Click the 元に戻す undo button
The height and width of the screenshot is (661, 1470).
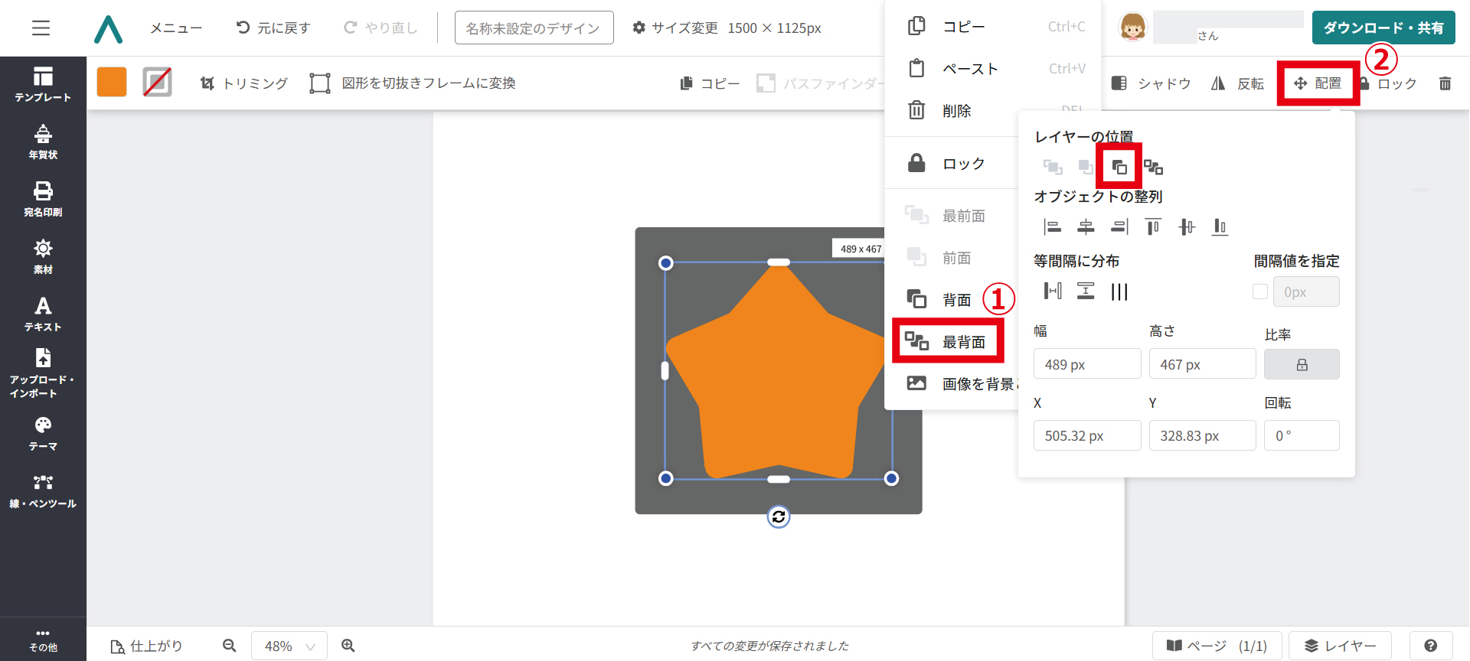click(x=273, y=28)
